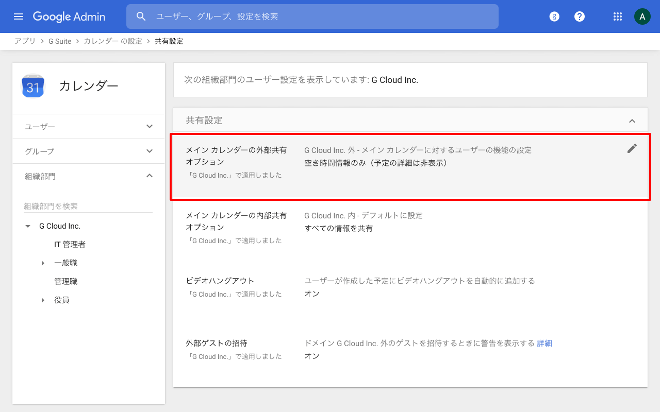660x412 pixels.
Task: Select 役員 organization unit
Action: point(62,300)
